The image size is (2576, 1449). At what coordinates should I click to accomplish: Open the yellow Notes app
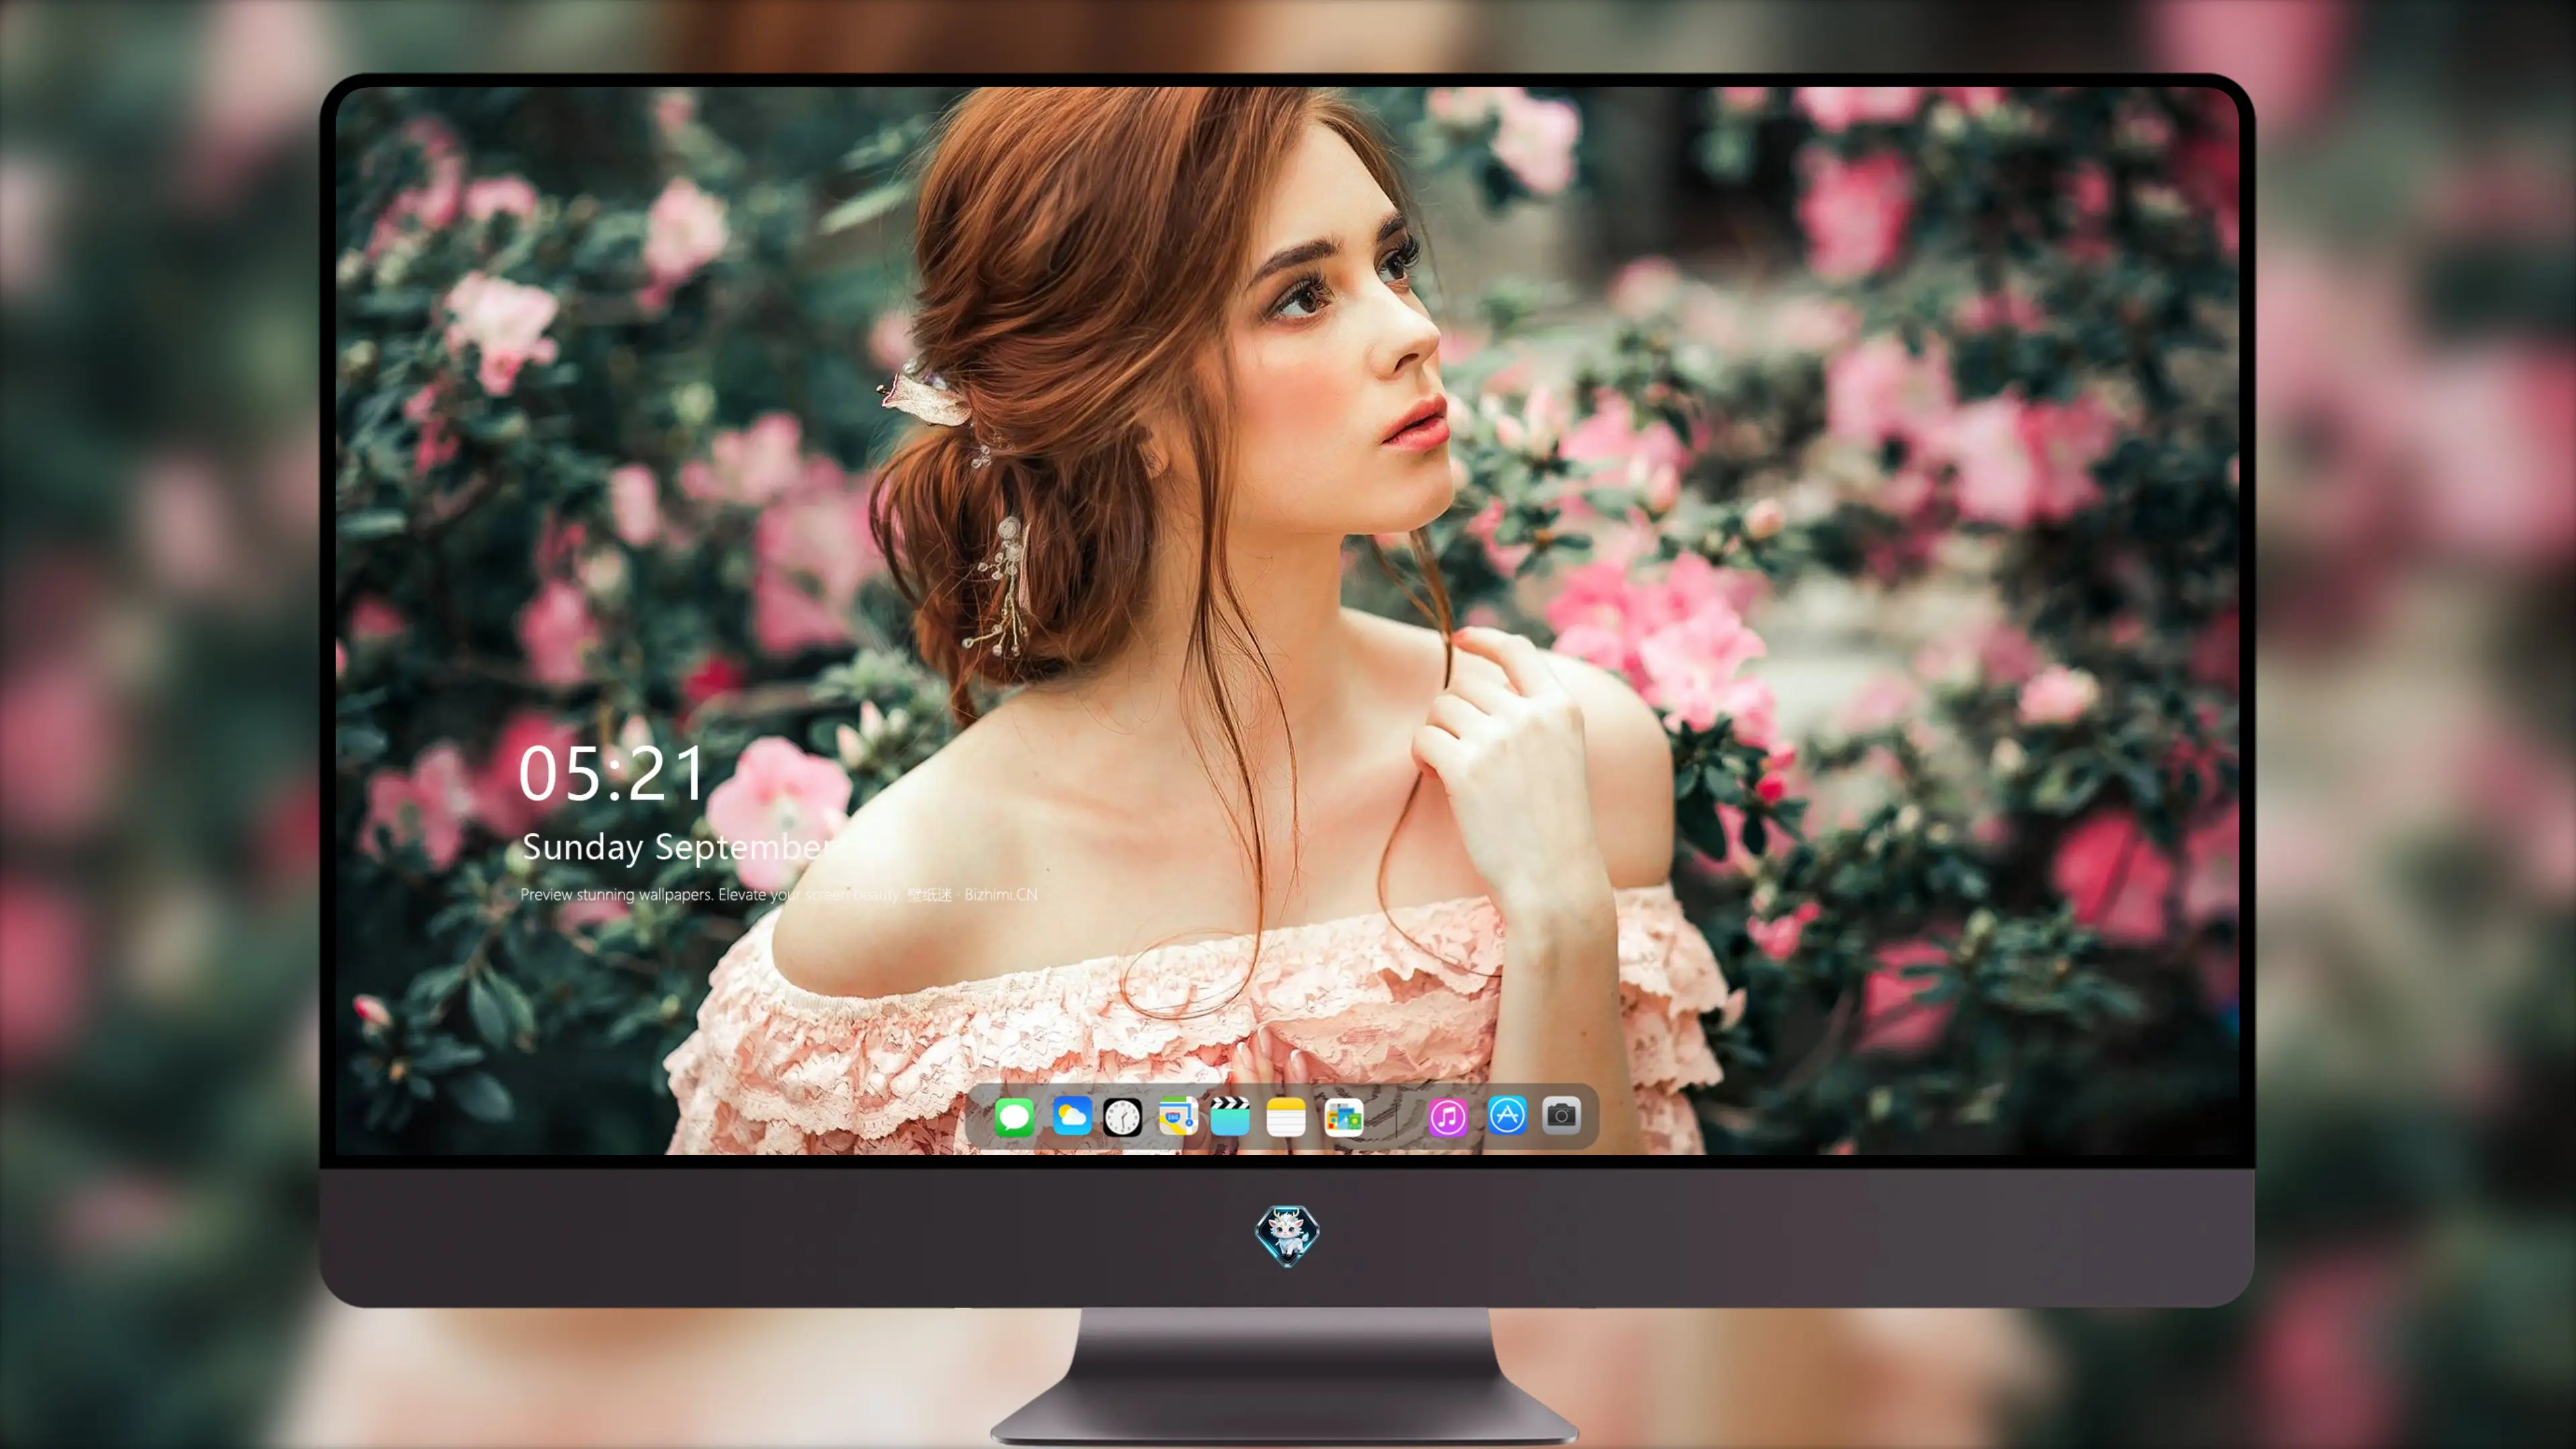click(1286, 1116)
